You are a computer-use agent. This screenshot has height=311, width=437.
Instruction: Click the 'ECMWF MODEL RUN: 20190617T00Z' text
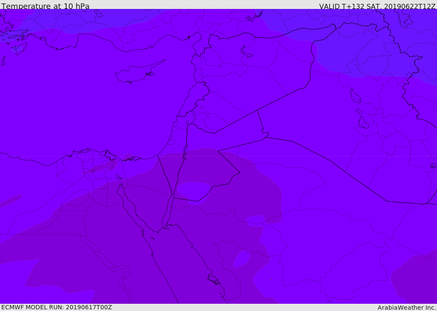pyautogui.click(x=57, y=307)
